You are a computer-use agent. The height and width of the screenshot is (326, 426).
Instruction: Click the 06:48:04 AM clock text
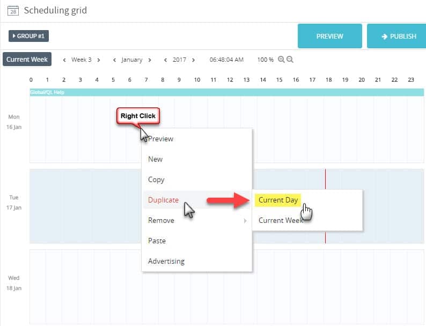(x=226, y=60)
